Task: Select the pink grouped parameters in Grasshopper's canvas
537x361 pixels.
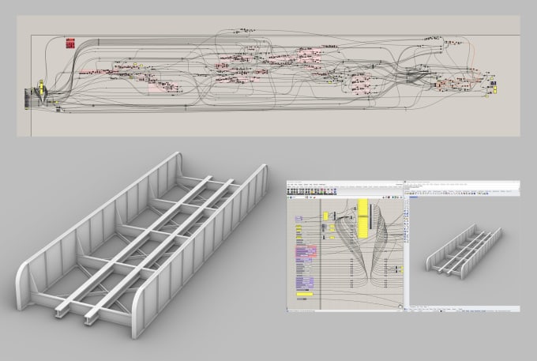Action: [x=306, y=250]
